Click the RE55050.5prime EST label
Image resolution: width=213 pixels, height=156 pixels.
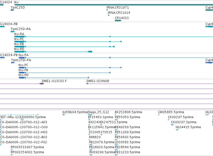coord(127,117)
